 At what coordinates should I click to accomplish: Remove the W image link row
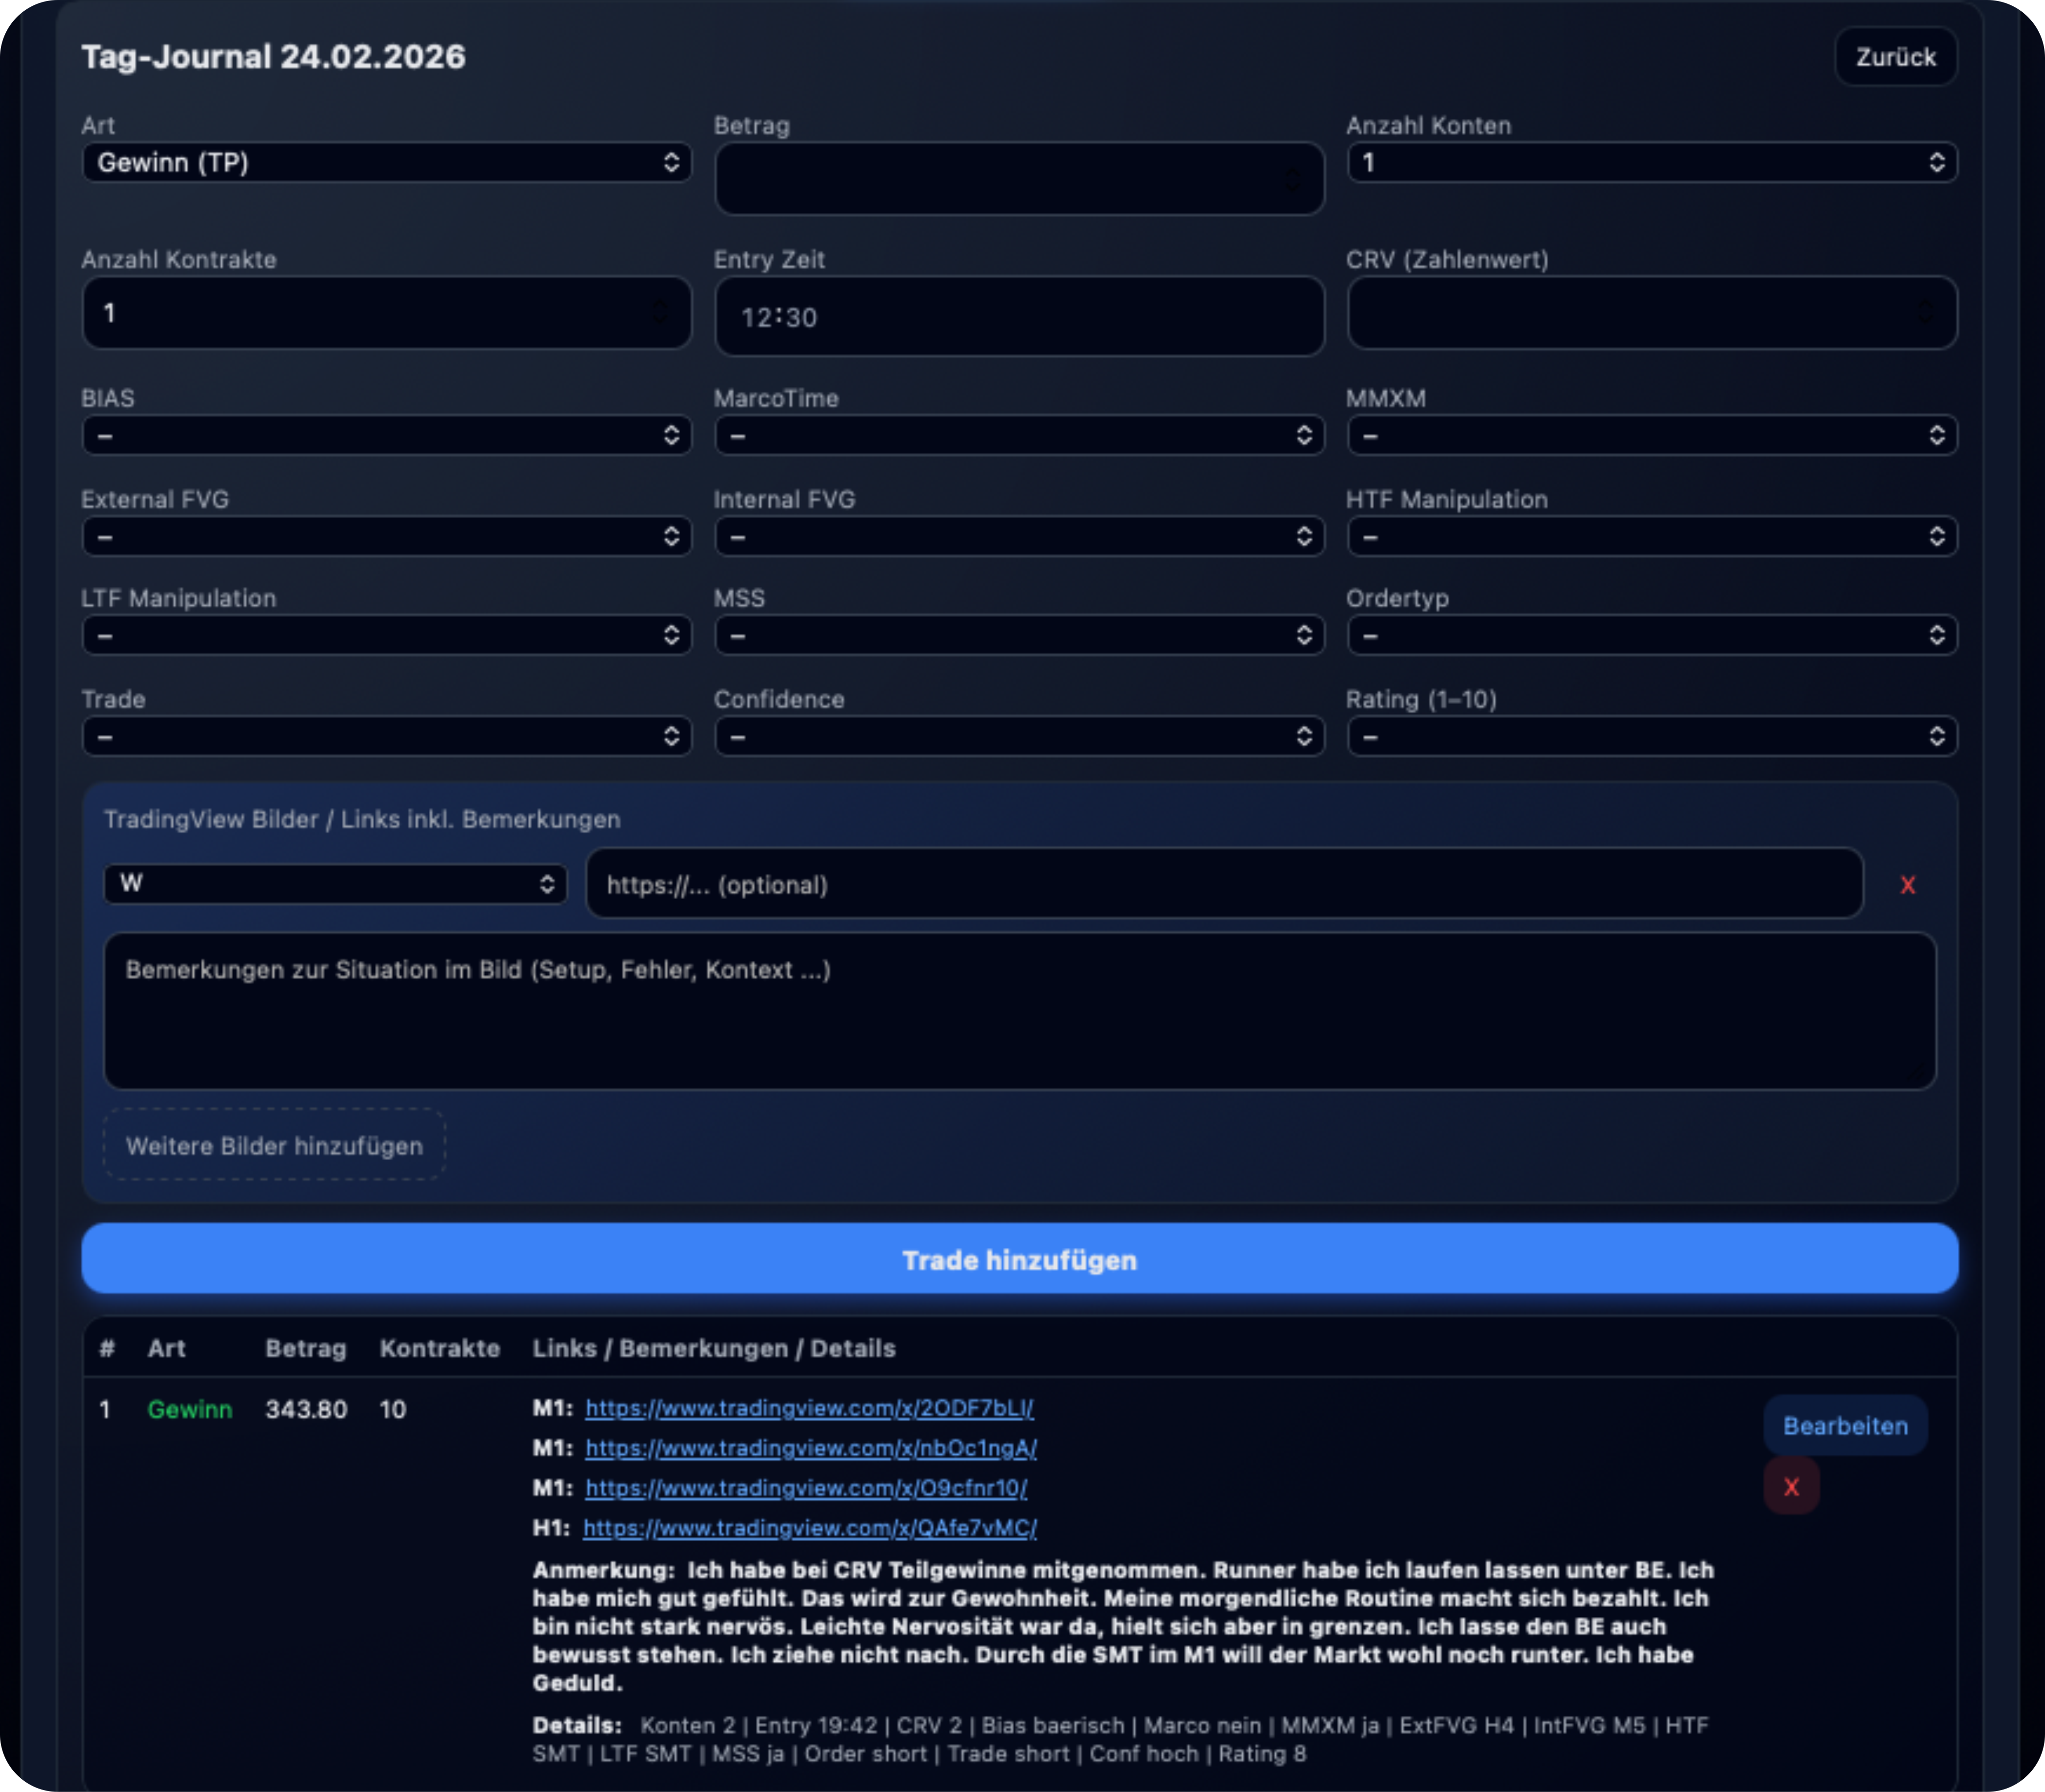pyautogui.click(x=1907, y=885)
